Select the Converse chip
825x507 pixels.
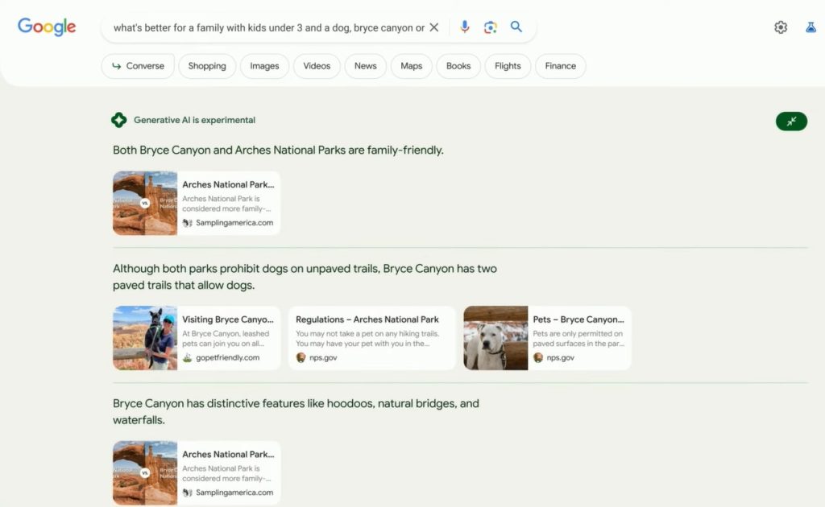[x=138, y=66]
